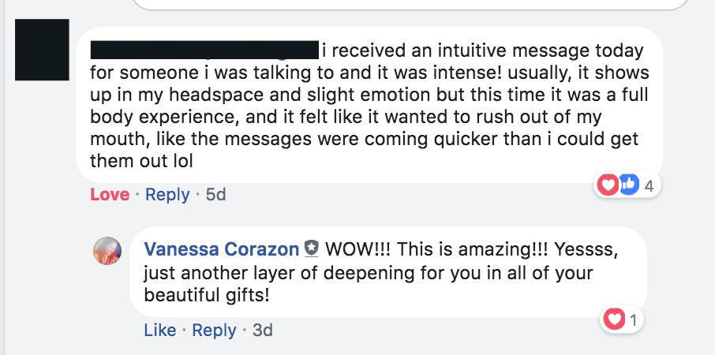Click the heart reaction icon on Vanessa's reply

(x=613, y=320)
